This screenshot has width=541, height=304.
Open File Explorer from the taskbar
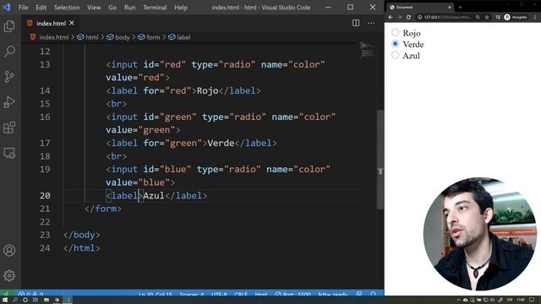(x=46, y=300)
